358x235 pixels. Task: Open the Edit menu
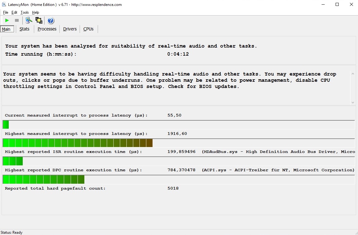pyautogui.click(x=14, y=12)
